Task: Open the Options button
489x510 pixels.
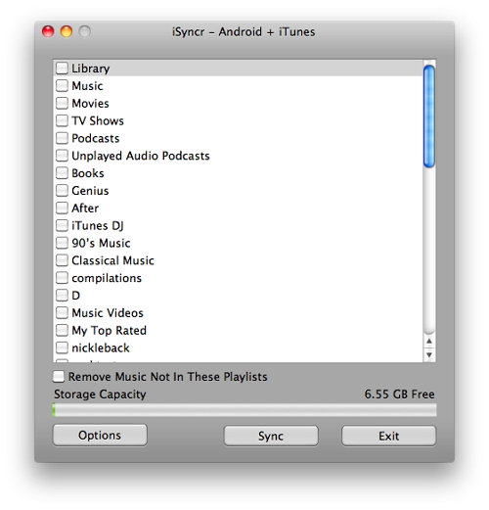Action: (100, 436)
